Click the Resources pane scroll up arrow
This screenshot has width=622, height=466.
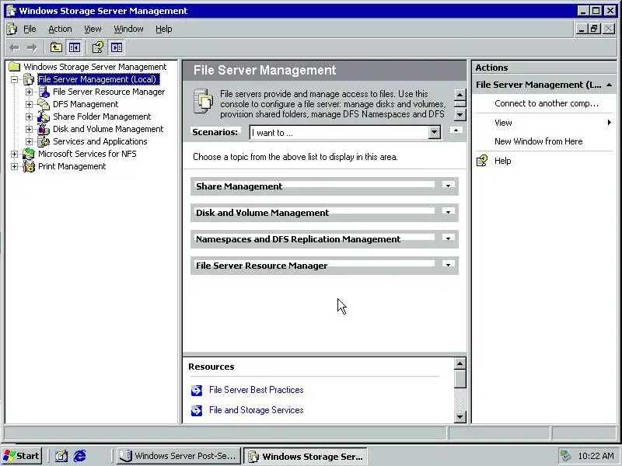(460, 363)
